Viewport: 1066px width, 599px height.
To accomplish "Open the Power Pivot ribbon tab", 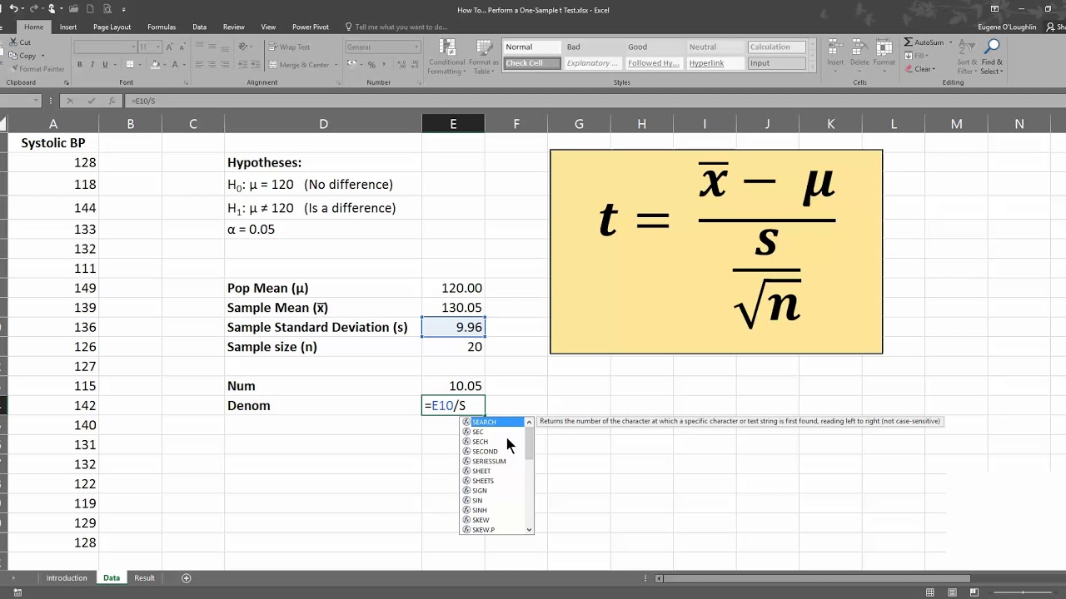I will click(311, 27).
